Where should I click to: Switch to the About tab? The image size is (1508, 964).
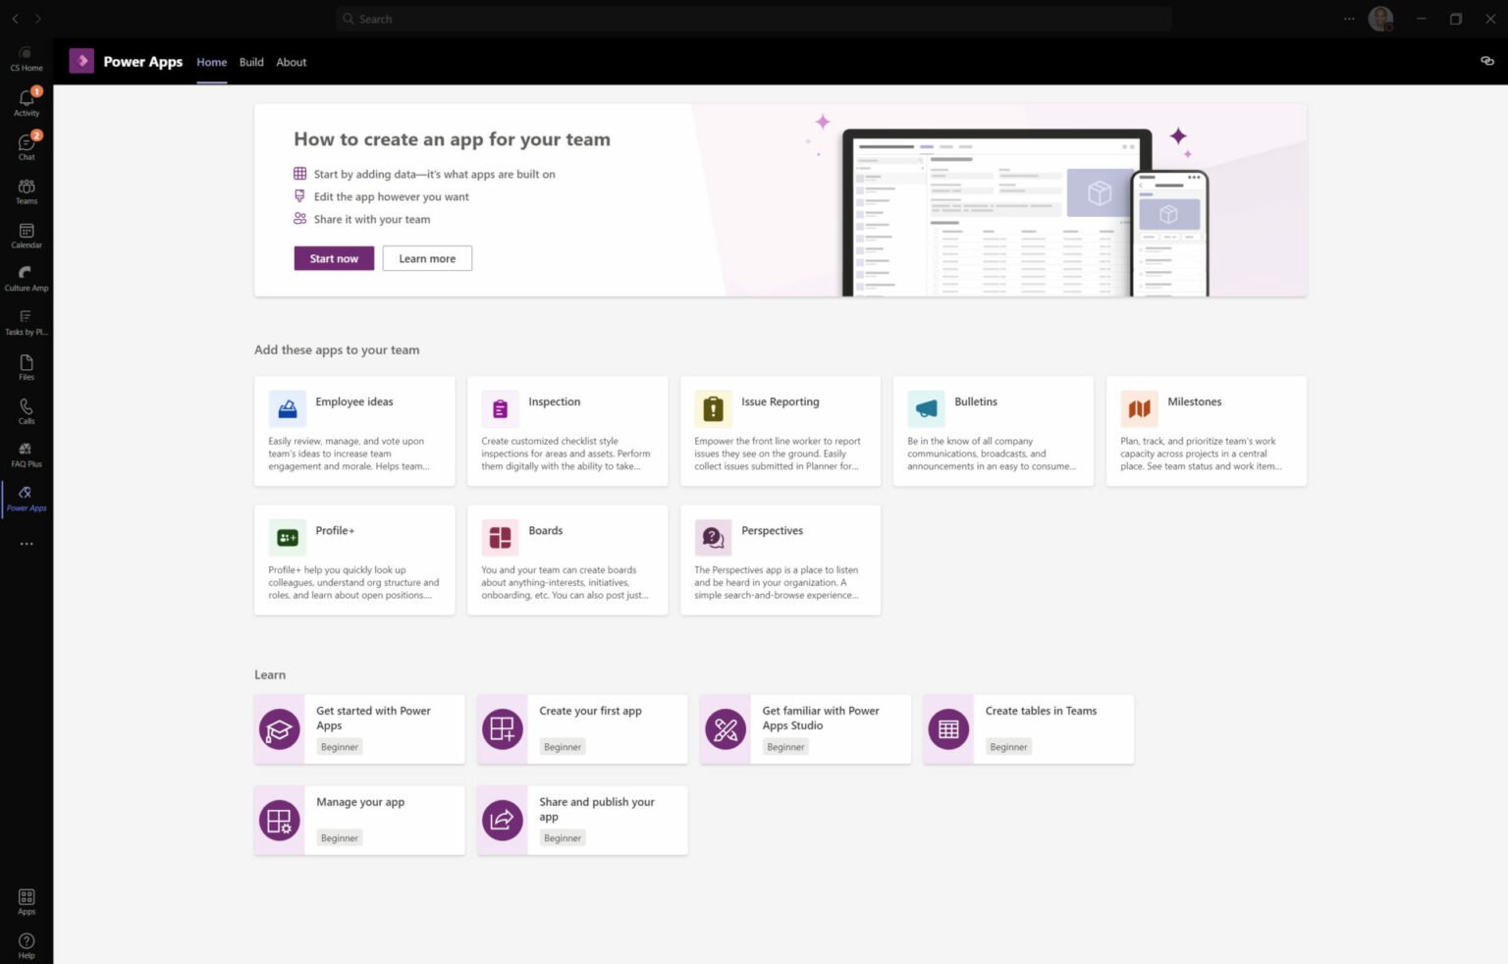click(x=292, y=62)
